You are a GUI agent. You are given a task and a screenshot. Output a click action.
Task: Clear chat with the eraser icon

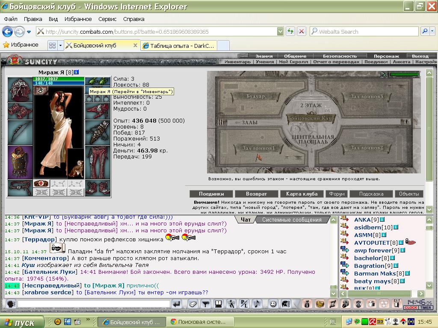(193, 304)
